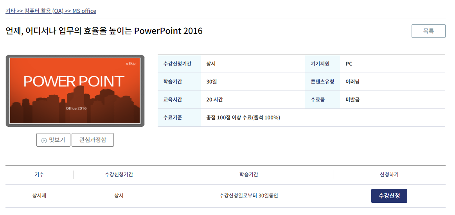Click the 기기지원 label
The width and height of the screenshot is (455, 215).
click(x=320, y=64)
